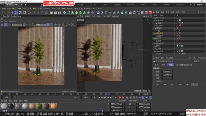Click the paperclip icon in the toolbar
This screenshot has height=116, width=206.
(x=118, y=13)
